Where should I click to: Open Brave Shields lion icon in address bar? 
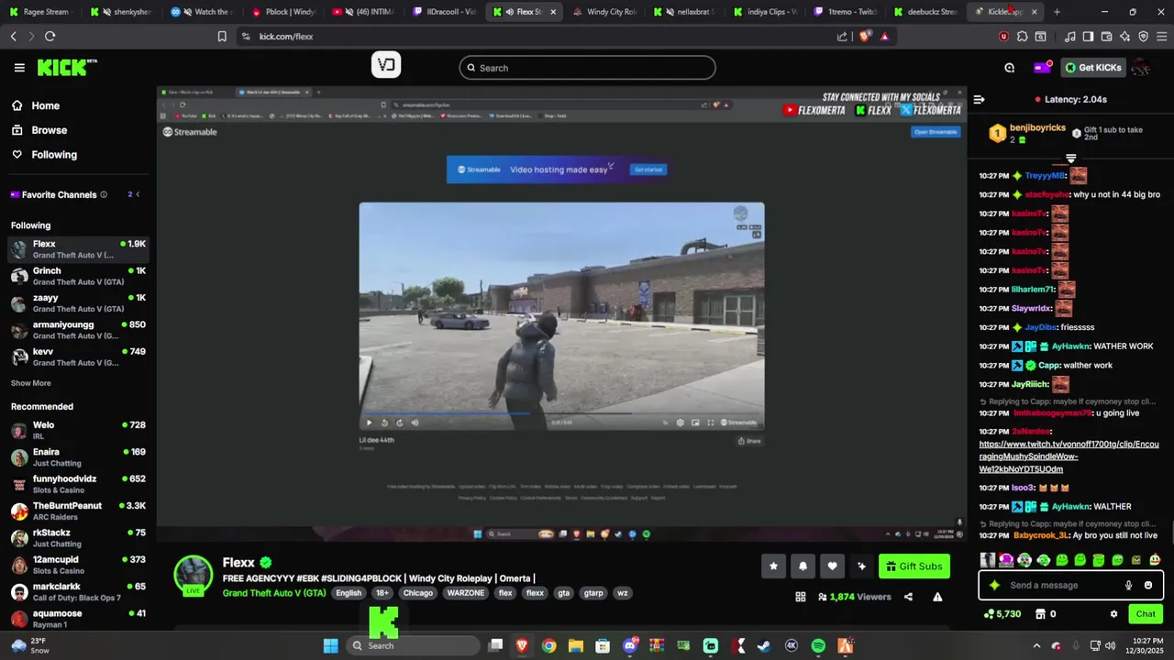tap(864, 37)
